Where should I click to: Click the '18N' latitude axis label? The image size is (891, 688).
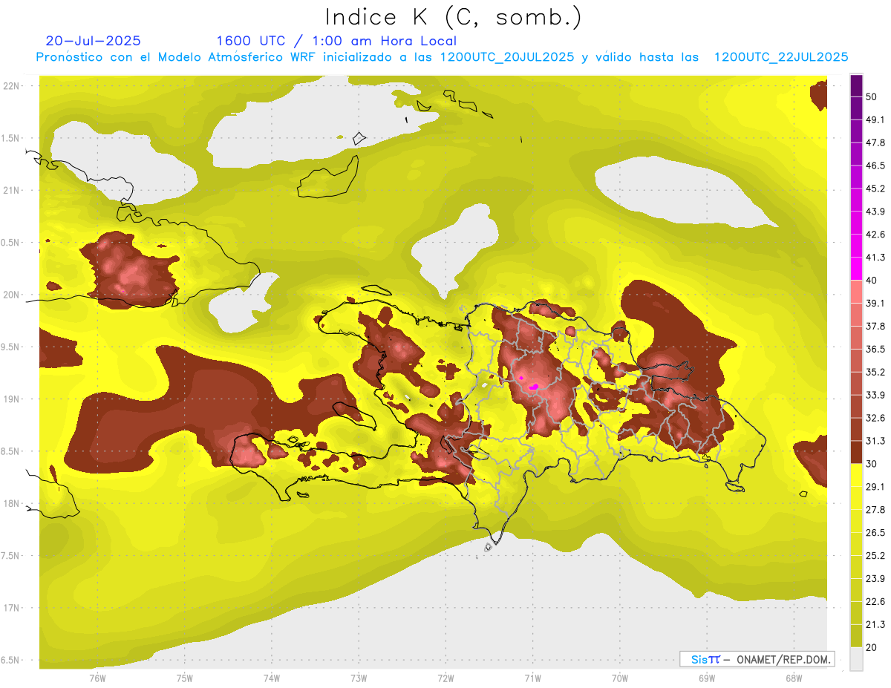coord(13,503)
